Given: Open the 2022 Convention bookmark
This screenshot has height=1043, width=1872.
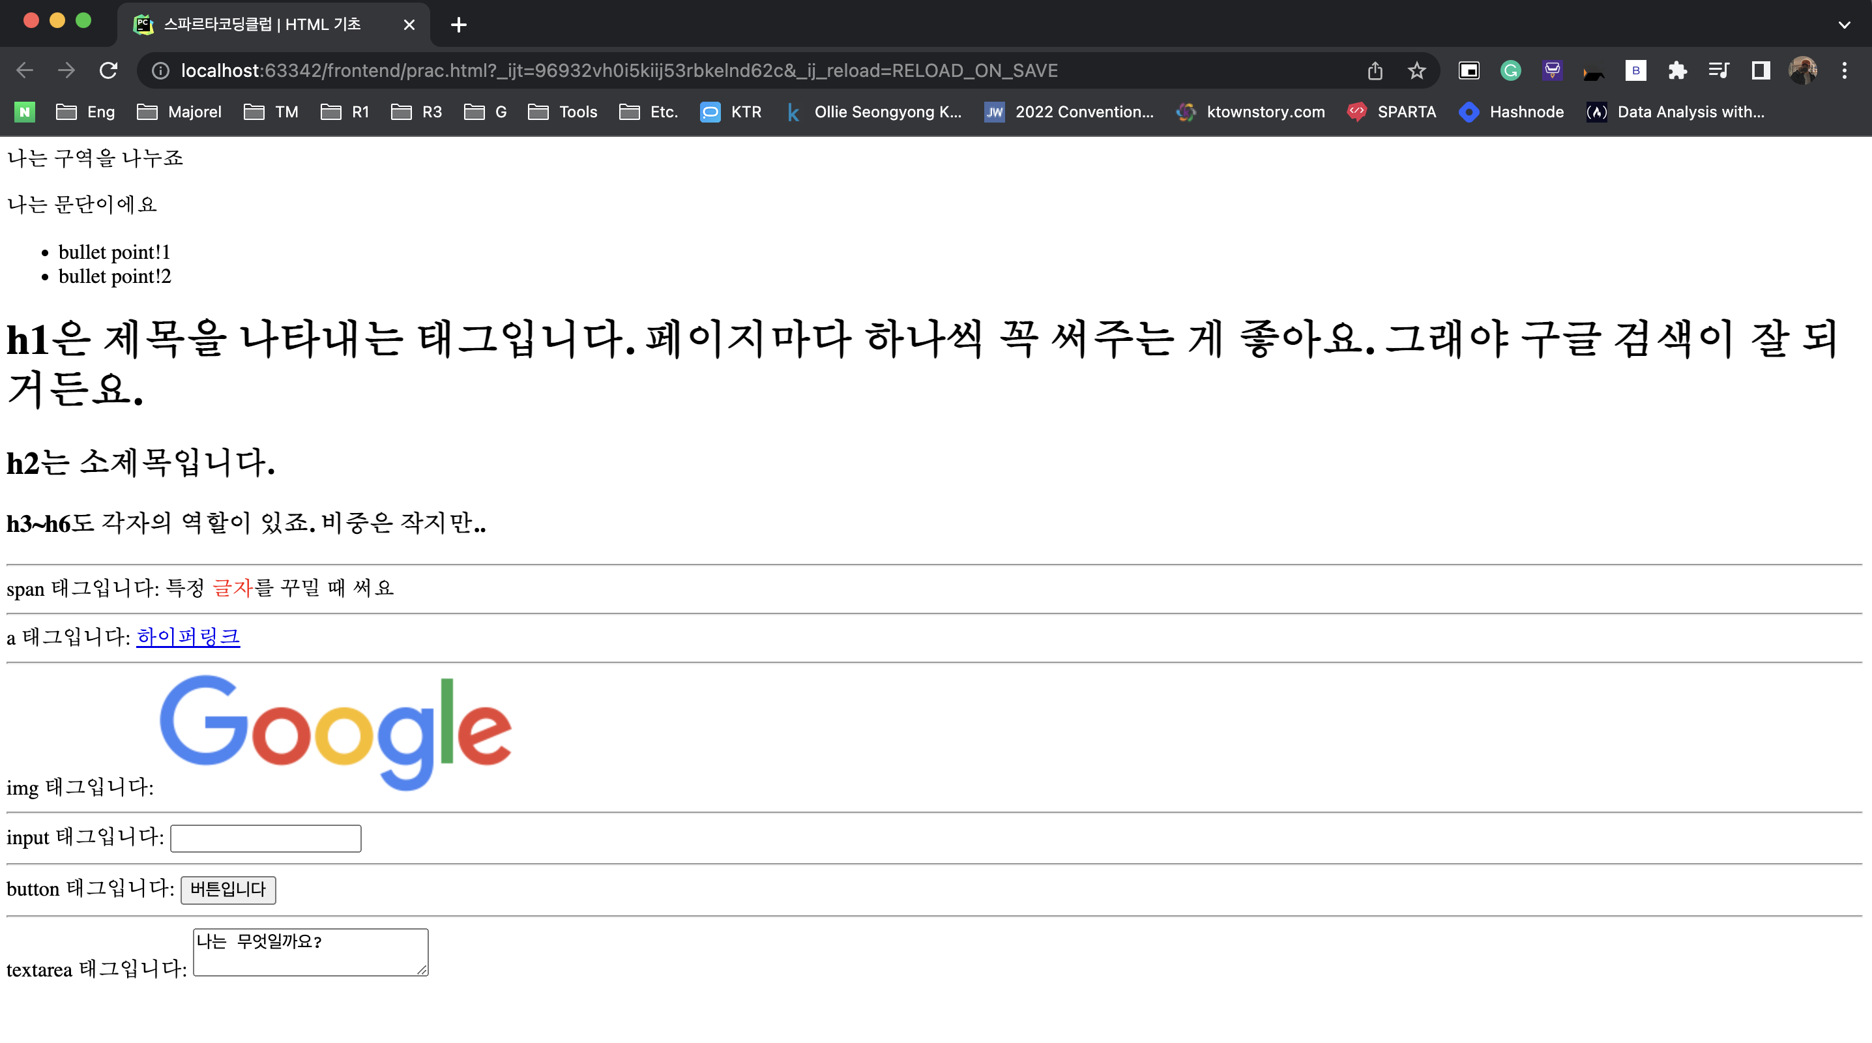Looking at the screenshot, I should [x=1068, y=112].
